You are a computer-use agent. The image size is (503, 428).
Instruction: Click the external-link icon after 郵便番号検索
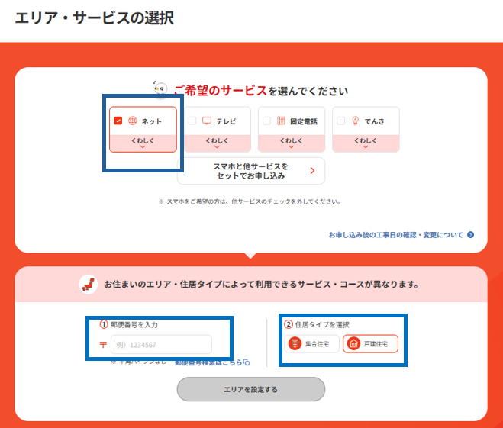pos(247,362)
